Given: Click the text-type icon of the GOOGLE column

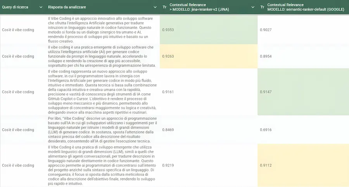Looking at the screenshot, I should (x=262, y=7).
